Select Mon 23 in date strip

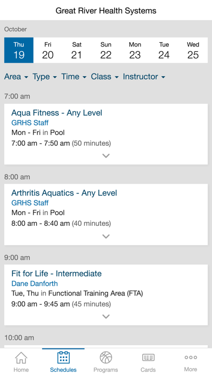click(x=135, y=50)
